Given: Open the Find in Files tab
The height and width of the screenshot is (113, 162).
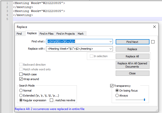Looking at the screenshot, I should (x=47, y=34).
